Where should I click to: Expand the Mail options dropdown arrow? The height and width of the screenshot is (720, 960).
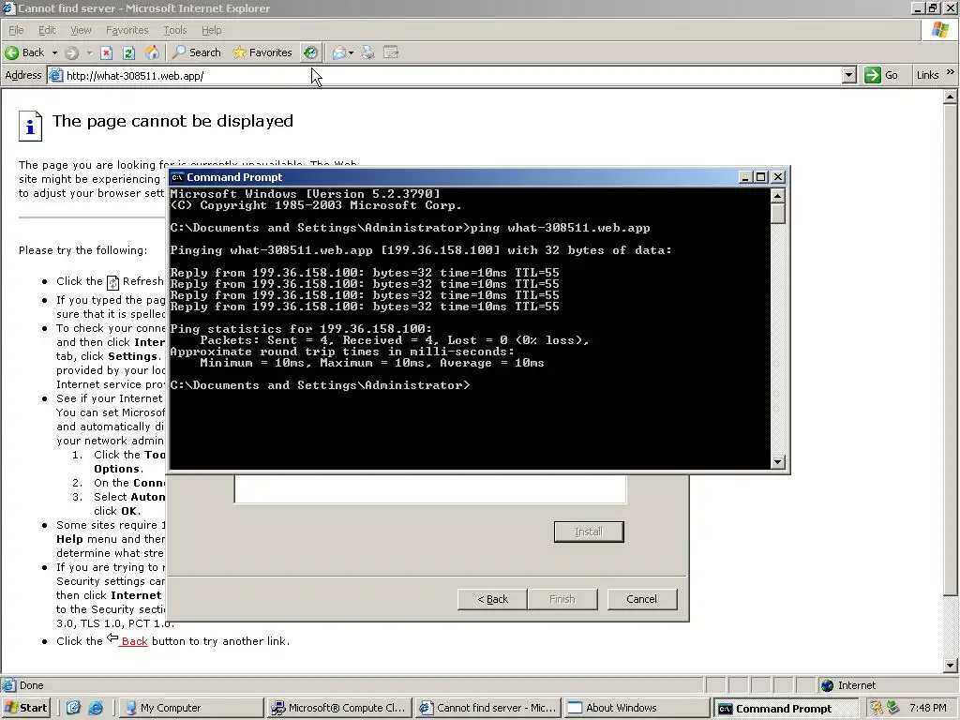(351, 52)
